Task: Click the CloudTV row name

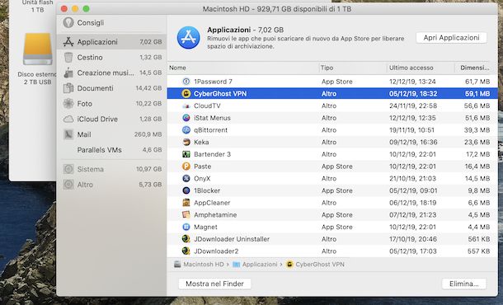Action: point(207,106)
